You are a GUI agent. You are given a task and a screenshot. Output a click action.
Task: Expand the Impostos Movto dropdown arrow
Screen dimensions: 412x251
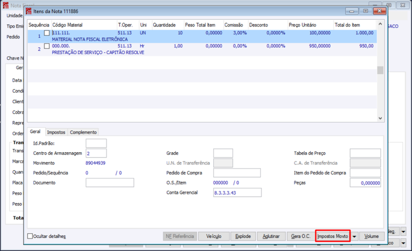354,236
